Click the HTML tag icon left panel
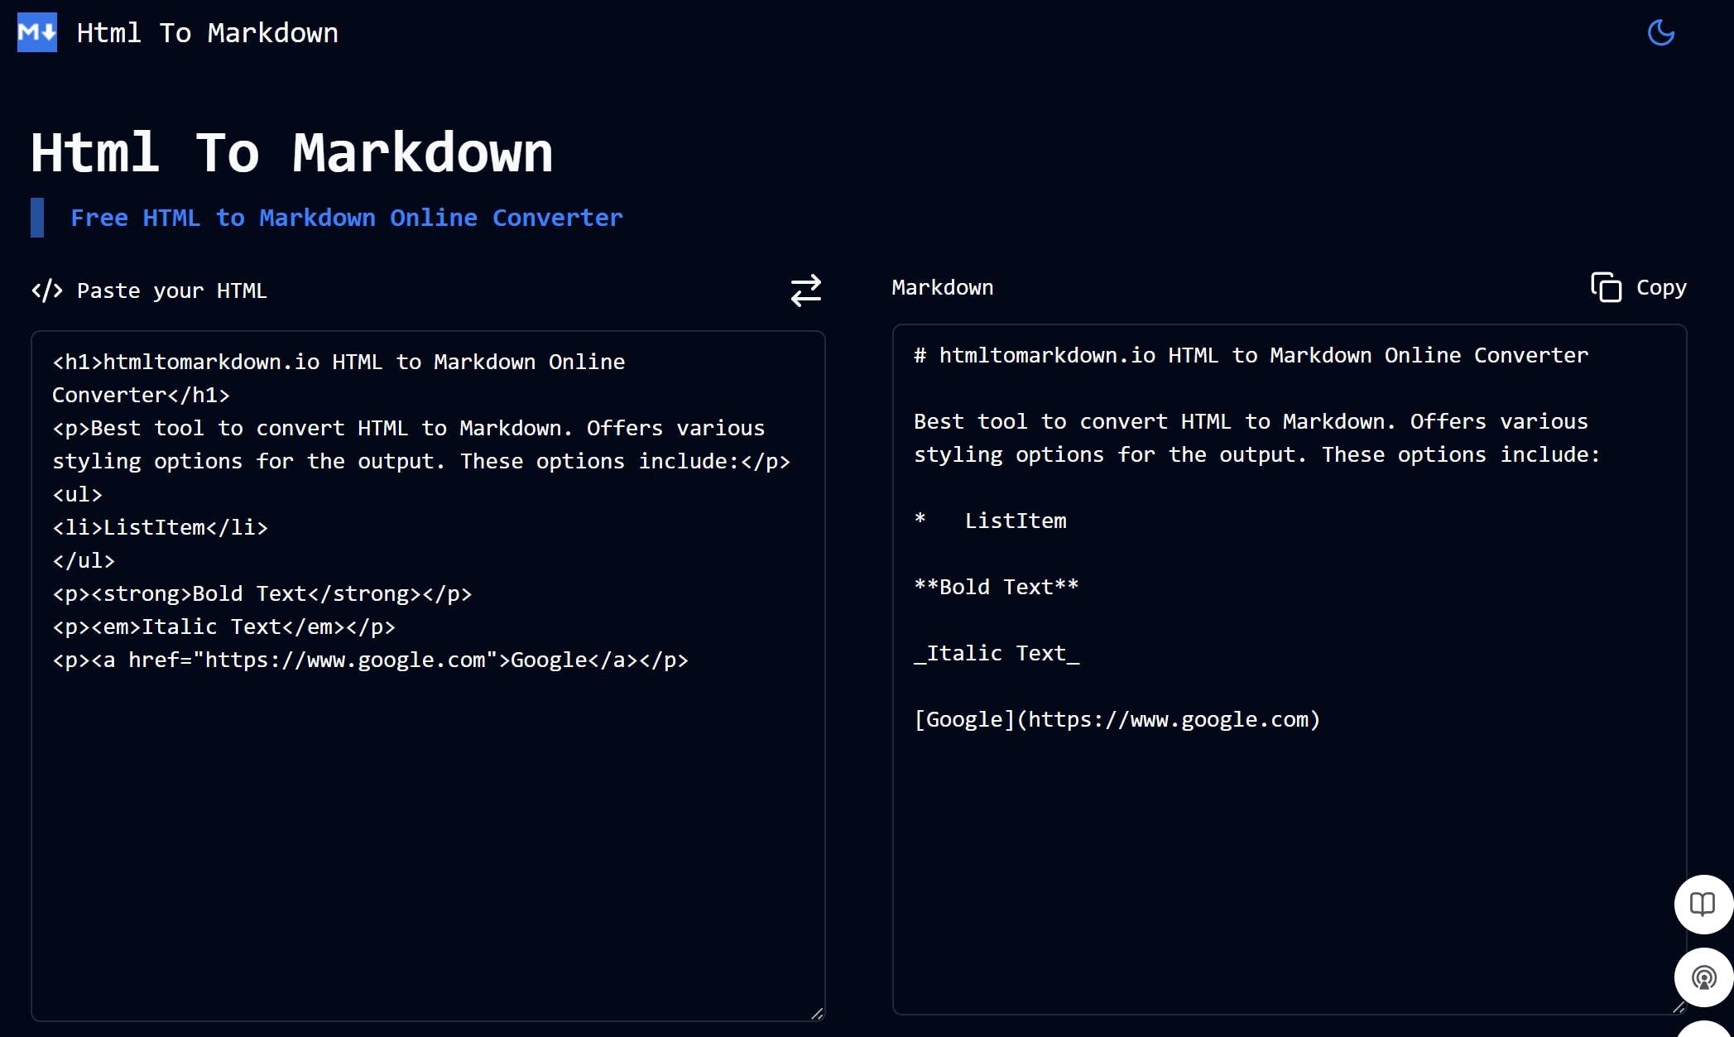 (x=46, y=290)
